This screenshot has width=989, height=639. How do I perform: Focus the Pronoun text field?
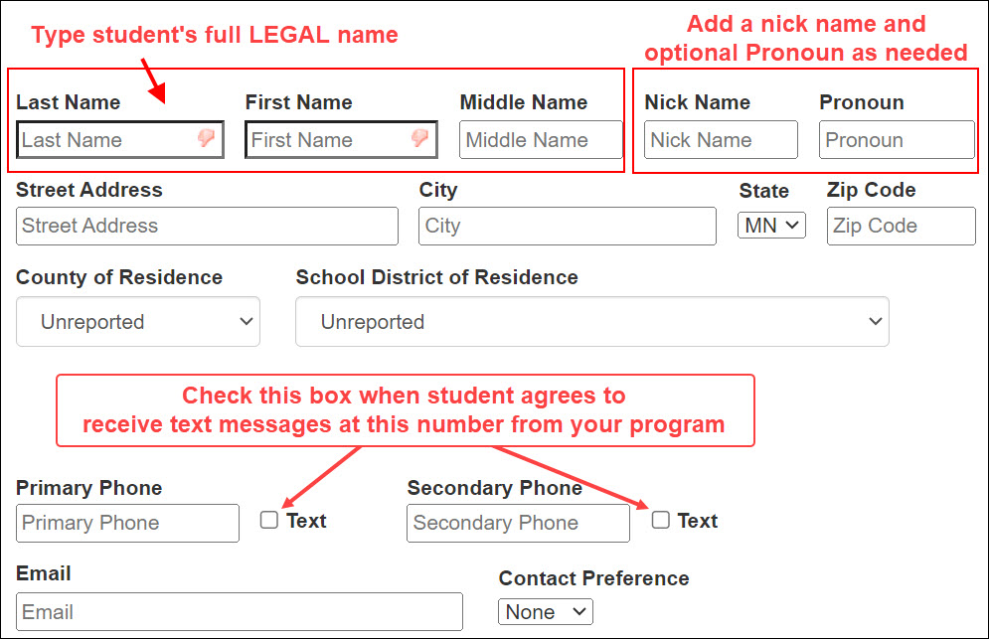(897, 140)
